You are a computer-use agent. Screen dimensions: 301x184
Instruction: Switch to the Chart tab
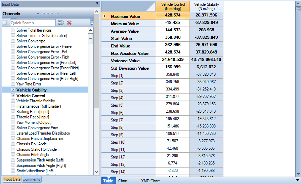(x=123, y=181)
